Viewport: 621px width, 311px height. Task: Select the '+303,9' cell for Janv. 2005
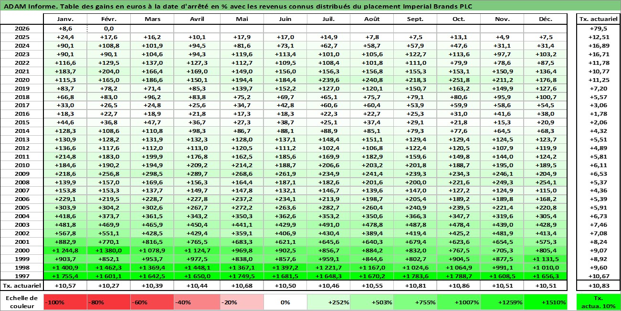click(x=65, y=208)
